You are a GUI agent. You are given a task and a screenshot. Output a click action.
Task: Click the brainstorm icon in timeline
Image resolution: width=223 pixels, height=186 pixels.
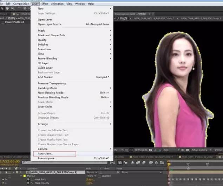pos(151,162)
